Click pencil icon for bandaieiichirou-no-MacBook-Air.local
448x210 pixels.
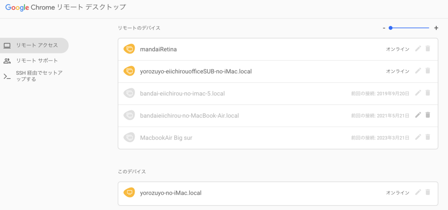418,115
